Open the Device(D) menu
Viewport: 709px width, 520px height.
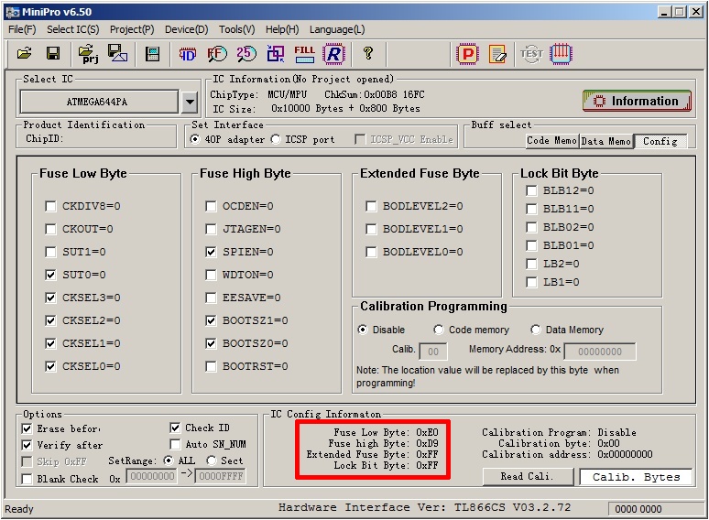pyautogui.click(x=186, y=30)
